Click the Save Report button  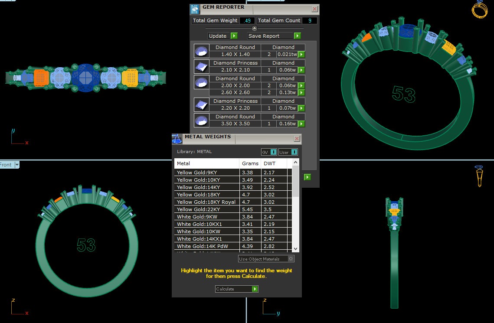[x=274, y=36]
